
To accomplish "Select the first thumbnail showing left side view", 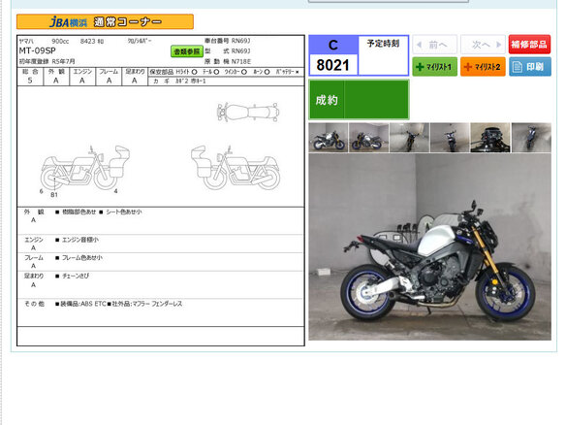I will coord(329,138).
